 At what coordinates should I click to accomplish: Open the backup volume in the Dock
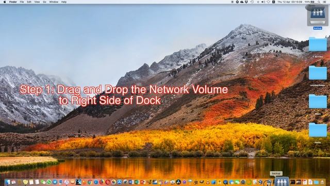point(282,181)
